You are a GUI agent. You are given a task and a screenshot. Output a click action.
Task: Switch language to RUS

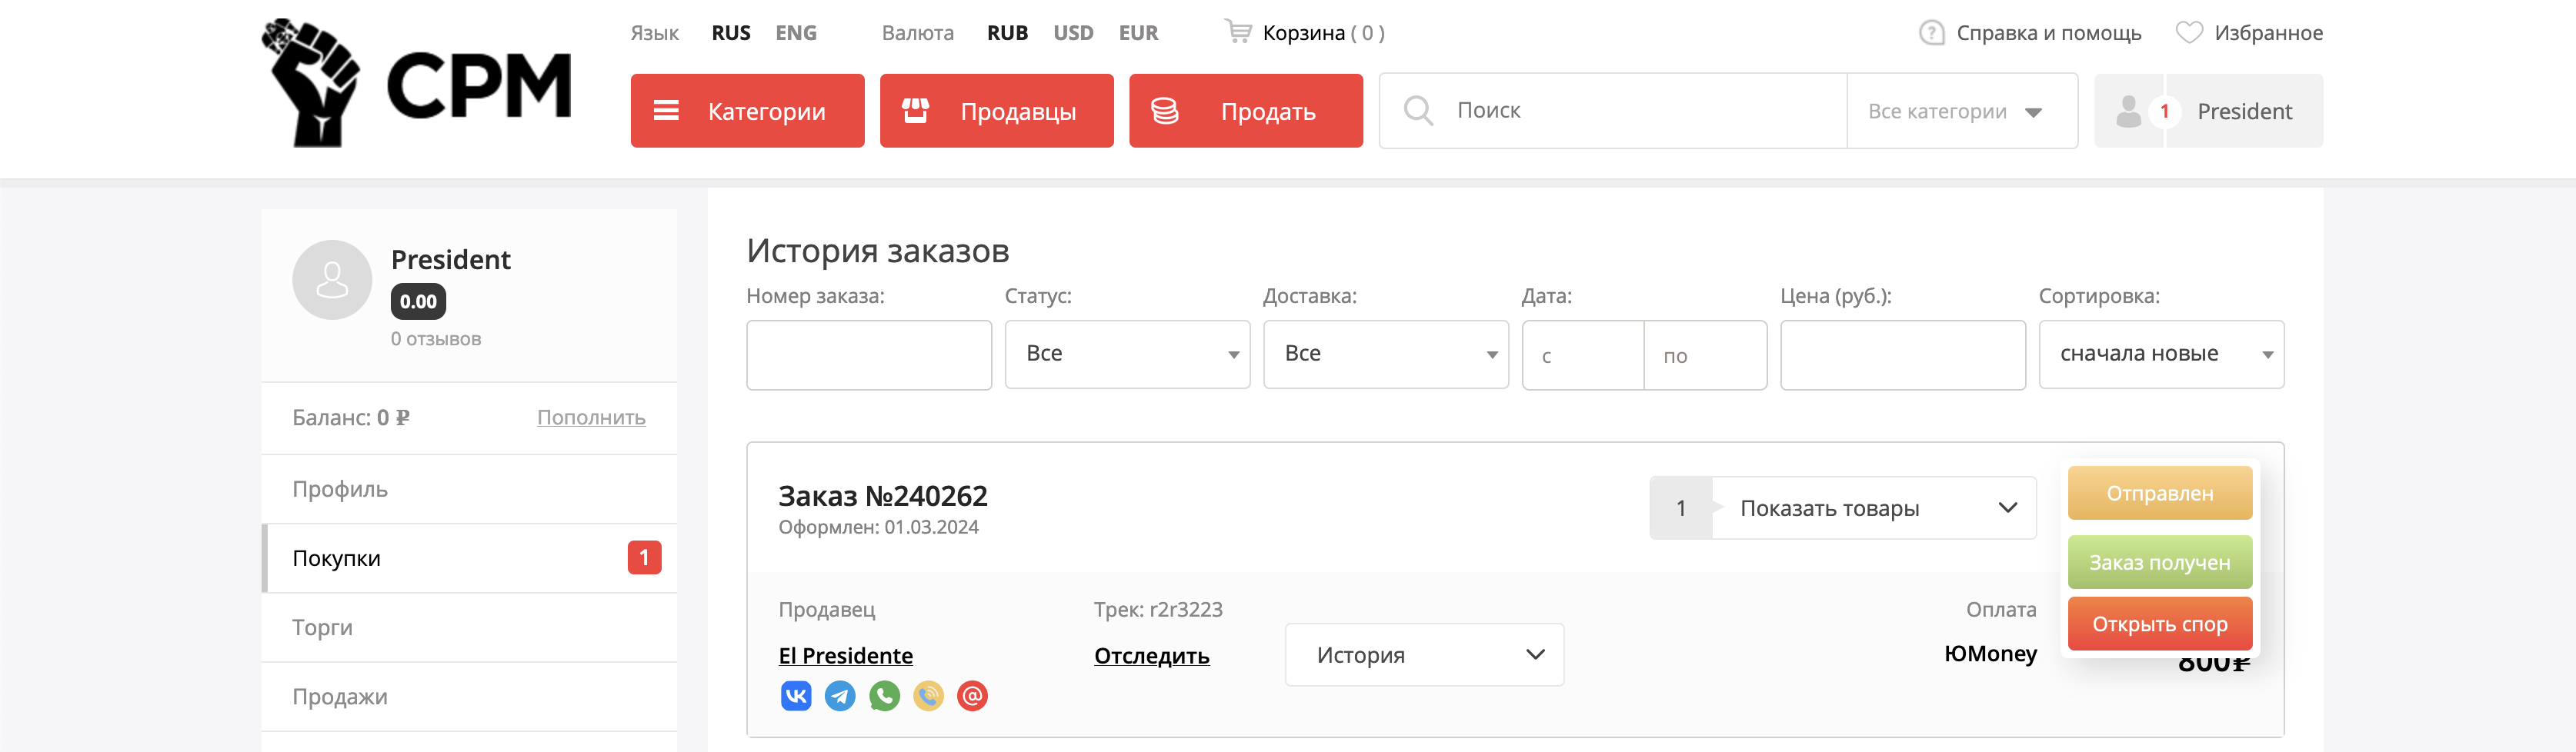pos(731,33)
